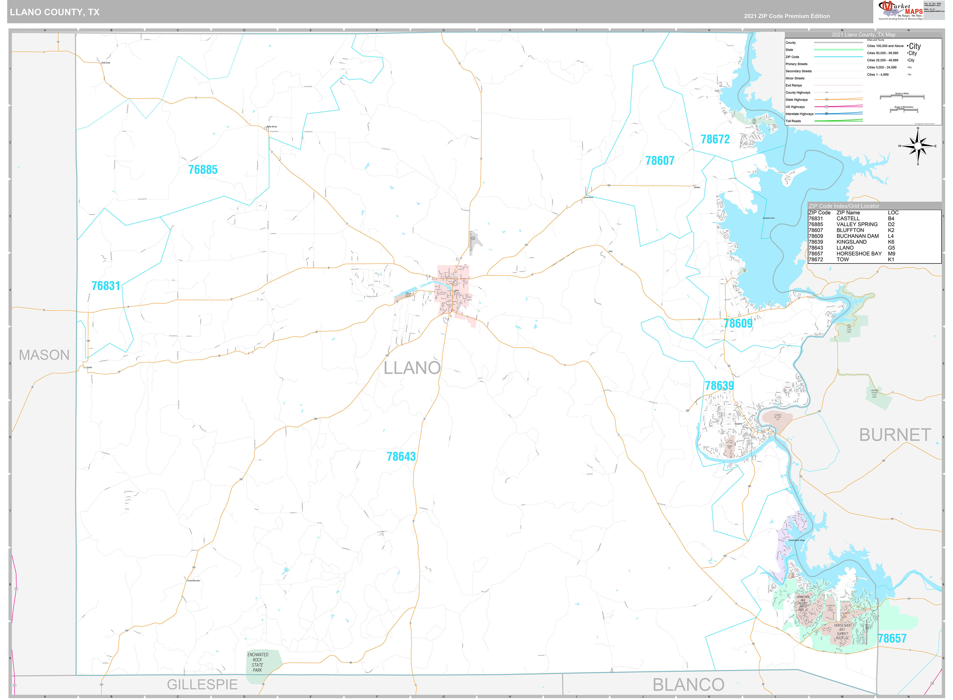Toggle the Exit Ramps legend entry
The image size is (953, 700).
[794, 85]
